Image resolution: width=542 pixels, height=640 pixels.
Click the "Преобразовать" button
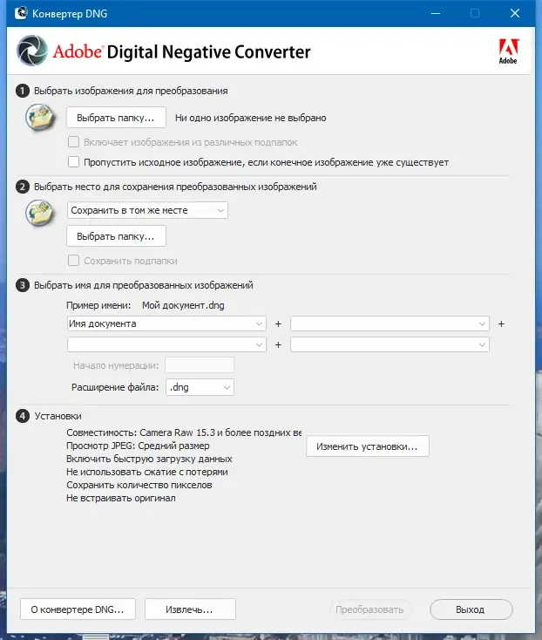point(369,609)
